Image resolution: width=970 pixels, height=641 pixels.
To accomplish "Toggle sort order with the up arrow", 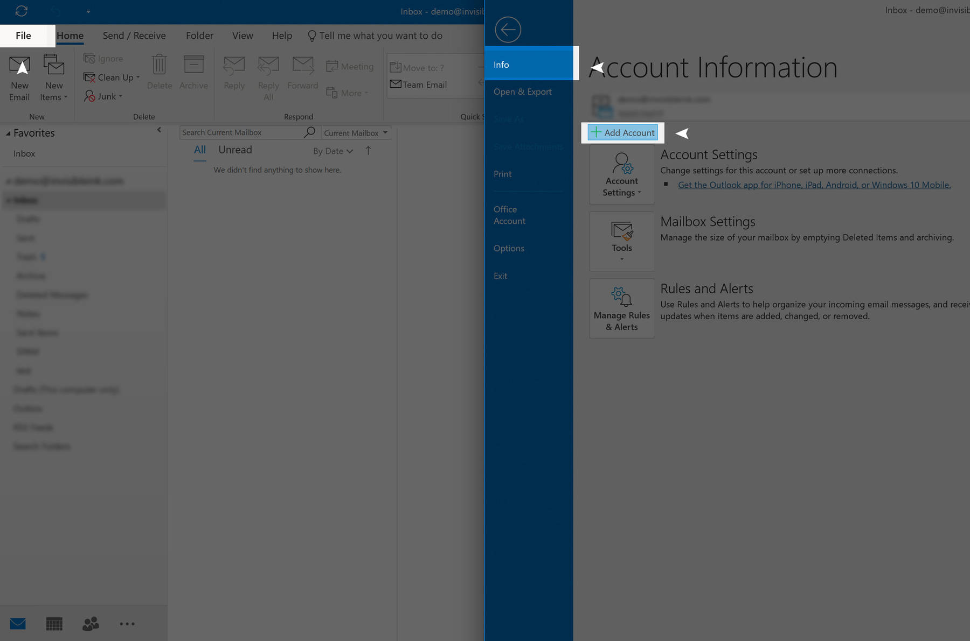I will pos(368,151).
